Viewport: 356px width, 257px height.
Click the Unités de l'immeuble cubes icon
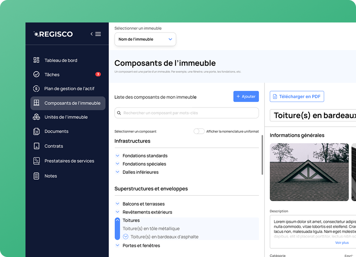click(x=36, y=117)
